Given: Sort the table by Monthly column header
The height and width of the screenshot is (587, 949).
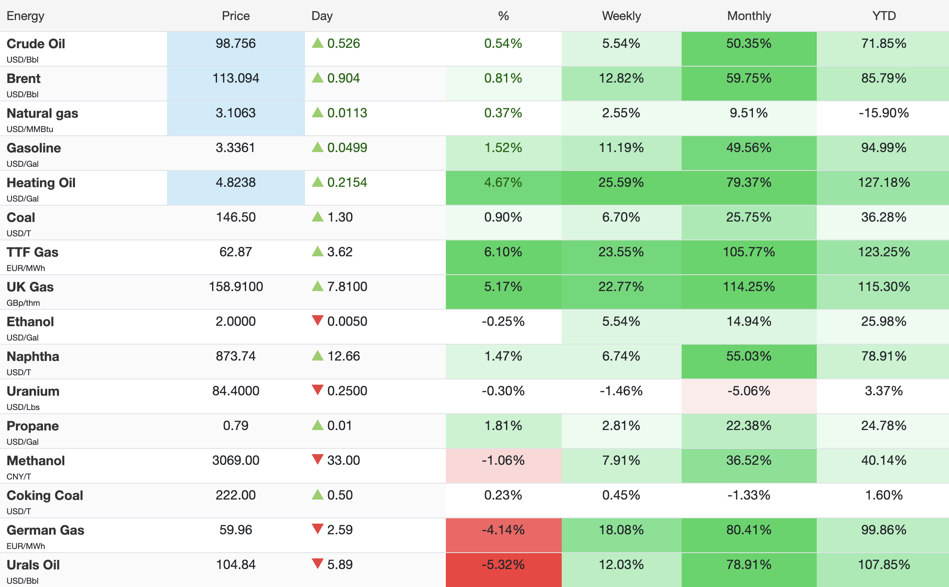Looking at the screenshot, I should (x=749, y=16).
